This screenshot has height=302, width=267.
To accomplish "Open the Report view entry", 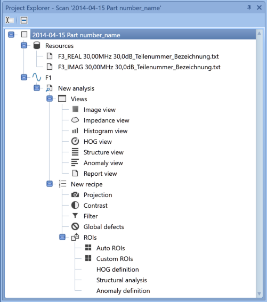I will click(x=100, y=174).
